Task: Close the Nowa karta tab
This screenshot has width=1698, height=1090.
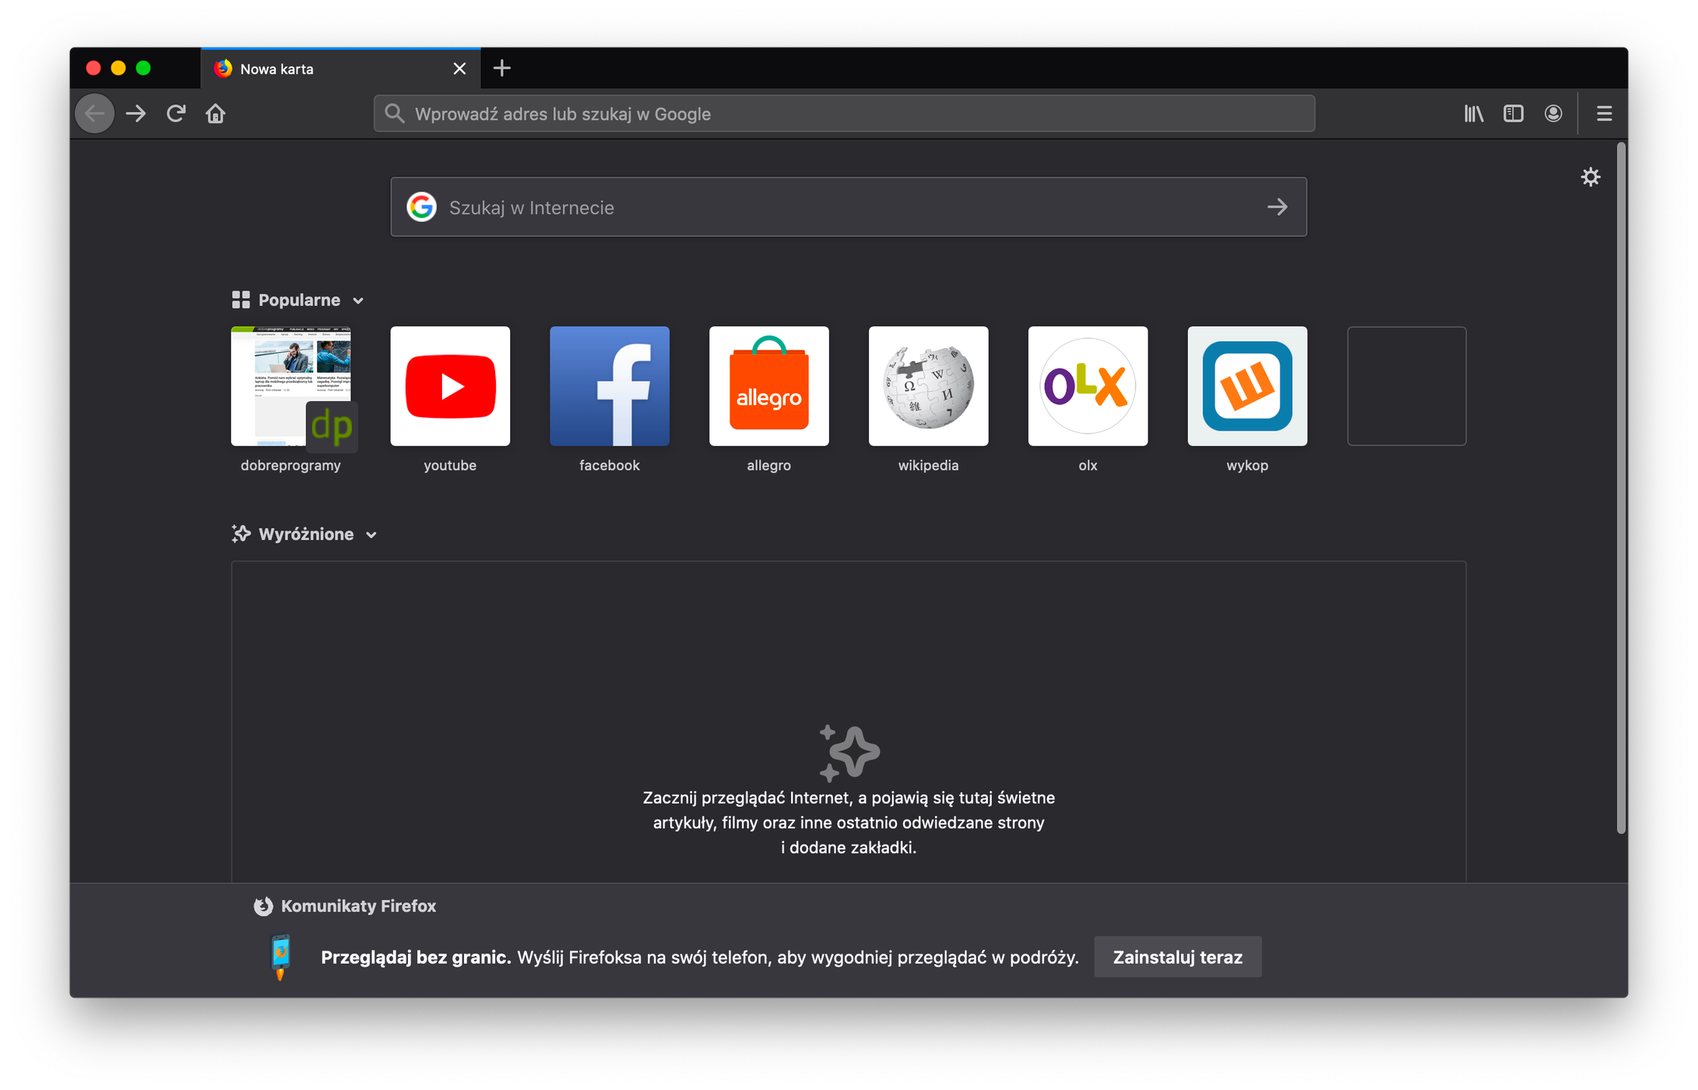Action: point(460,69)
